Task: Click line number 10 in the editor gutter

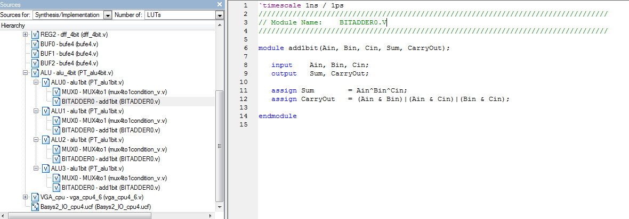Action: coord(244,82)
